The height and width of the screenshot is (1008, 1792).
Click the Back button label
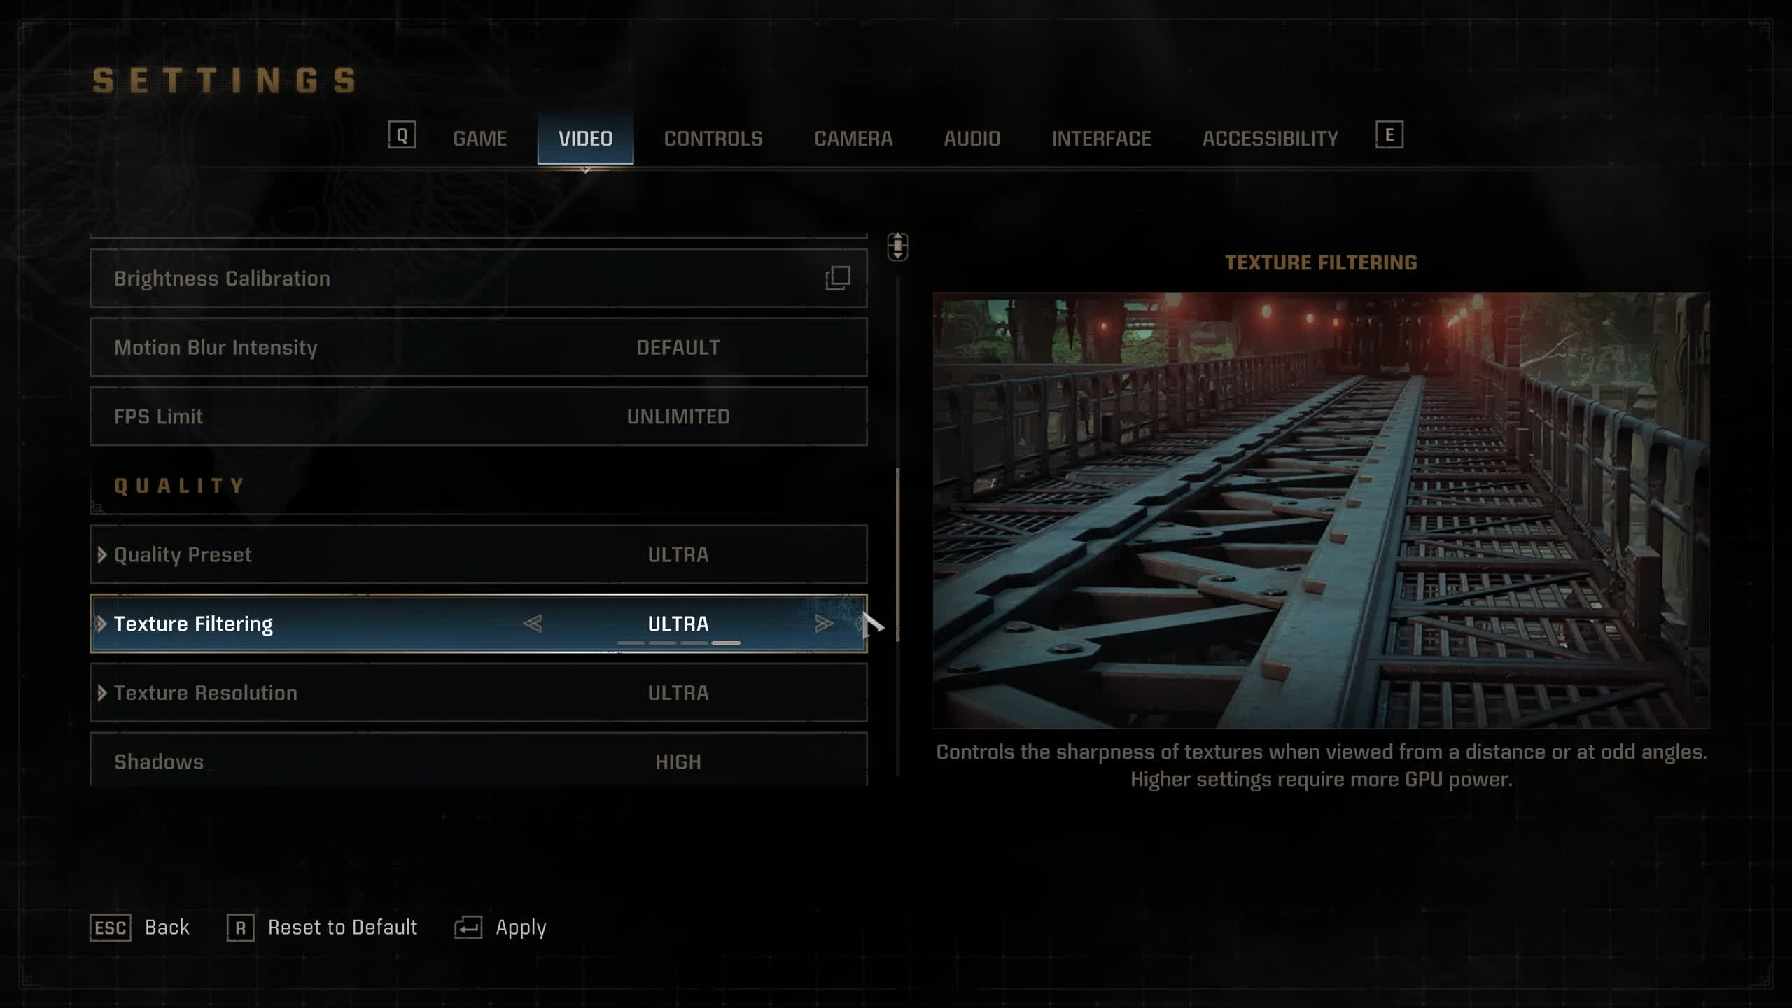[167, 927]
